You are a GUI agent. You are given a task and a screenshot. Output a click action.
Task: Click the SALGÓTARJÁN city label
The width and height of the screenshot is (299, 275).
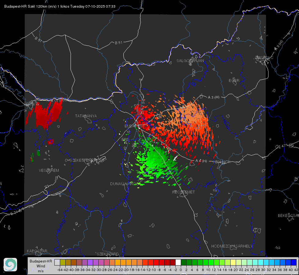coord(190,61)
